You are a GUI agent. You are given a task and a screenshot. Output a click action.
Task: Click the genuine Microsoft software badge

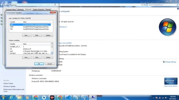pos(171,81)
